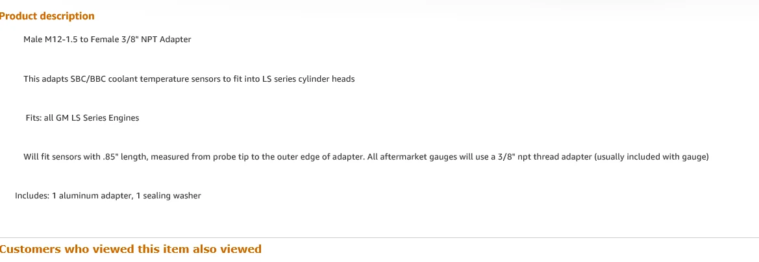Click the (usually included with gauge) note

(x=651, y=157)
